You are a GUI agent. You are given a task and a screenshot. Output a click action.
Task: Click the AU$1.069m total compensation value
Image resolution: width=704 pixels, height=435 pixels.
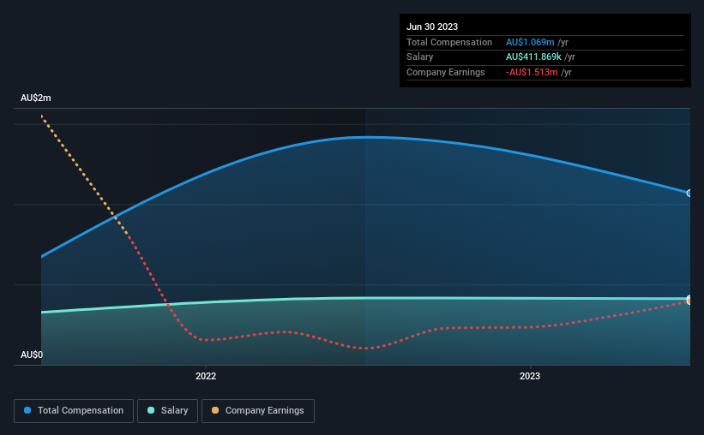530,42
